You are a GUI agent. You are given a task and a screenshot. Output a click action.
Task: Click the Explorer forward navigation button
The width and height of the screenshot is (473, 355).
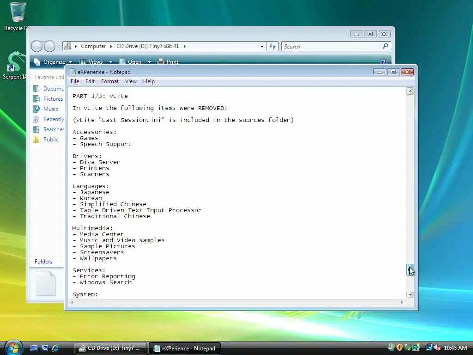49,46
